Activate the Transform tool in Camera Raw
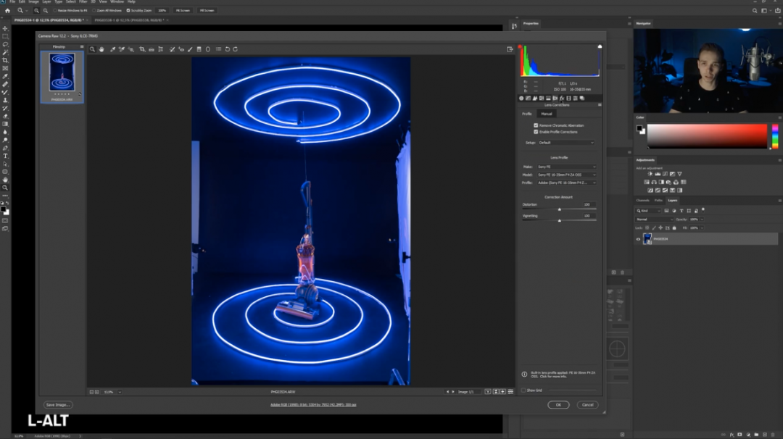Viewport: 783px width, 439px height. [x=161, y=49]
